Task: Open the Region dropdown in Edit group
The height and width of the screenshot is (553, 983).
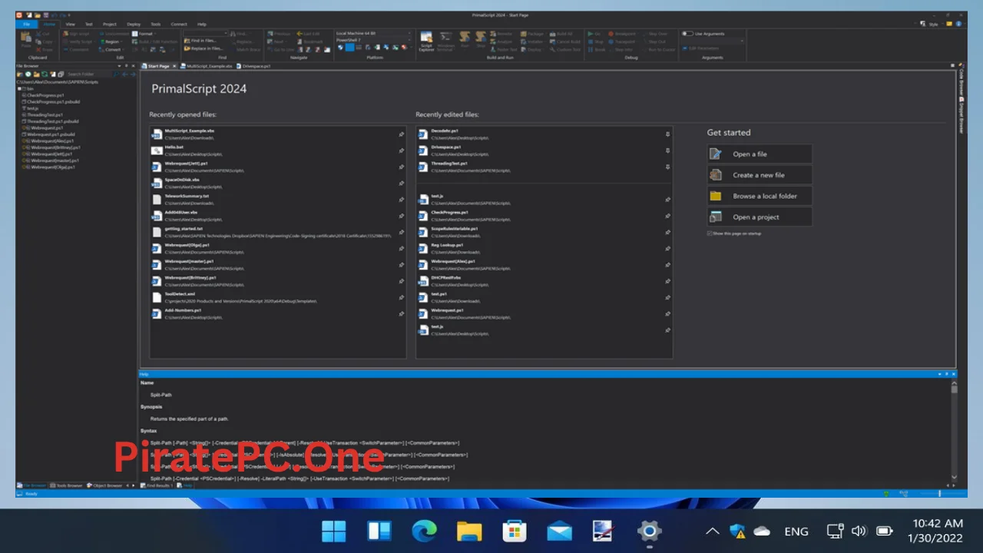Action: click(112, 41)
